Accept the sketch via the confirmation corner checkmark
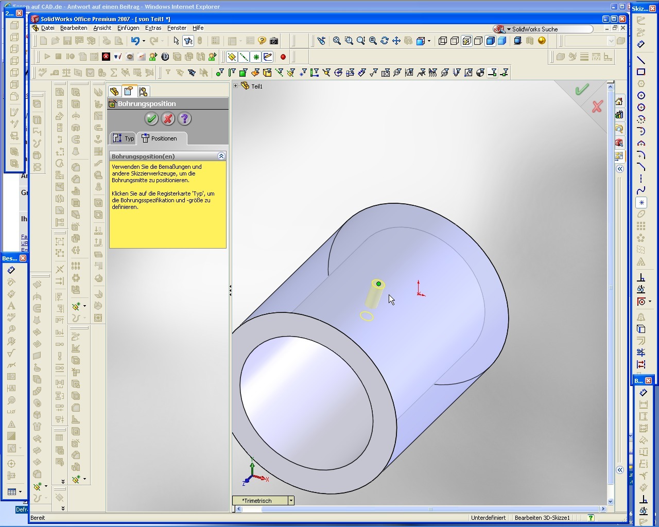The height and width of the screenshot is (527, 659). point(582,90)
